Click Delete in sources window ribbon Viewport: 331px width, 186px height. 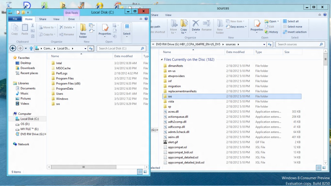click(196, 27)
